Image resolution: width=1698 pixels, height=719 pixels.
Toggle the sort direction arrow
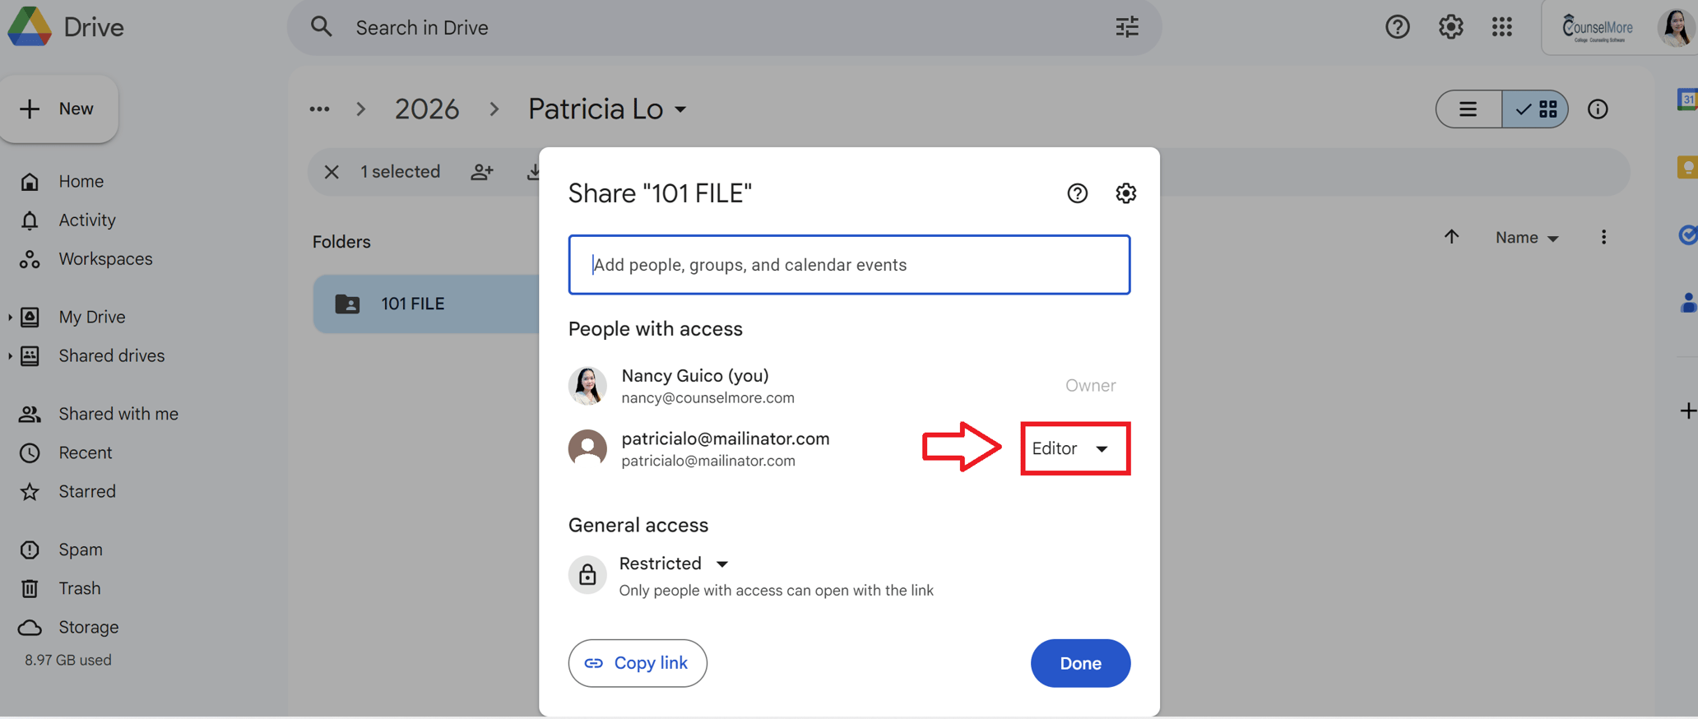[x=1451, y=237]
